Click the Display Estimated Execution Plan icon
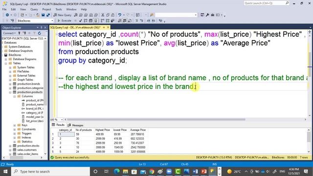 pos(86,21)
